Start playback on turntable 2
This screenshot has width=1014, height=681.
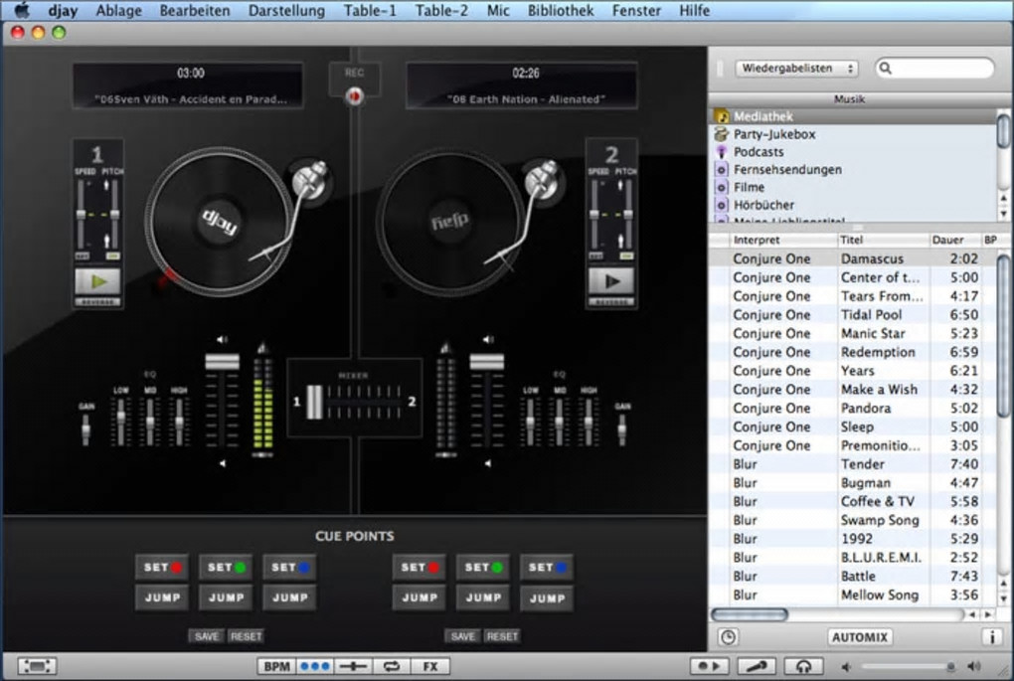click(x=610, y=281)
